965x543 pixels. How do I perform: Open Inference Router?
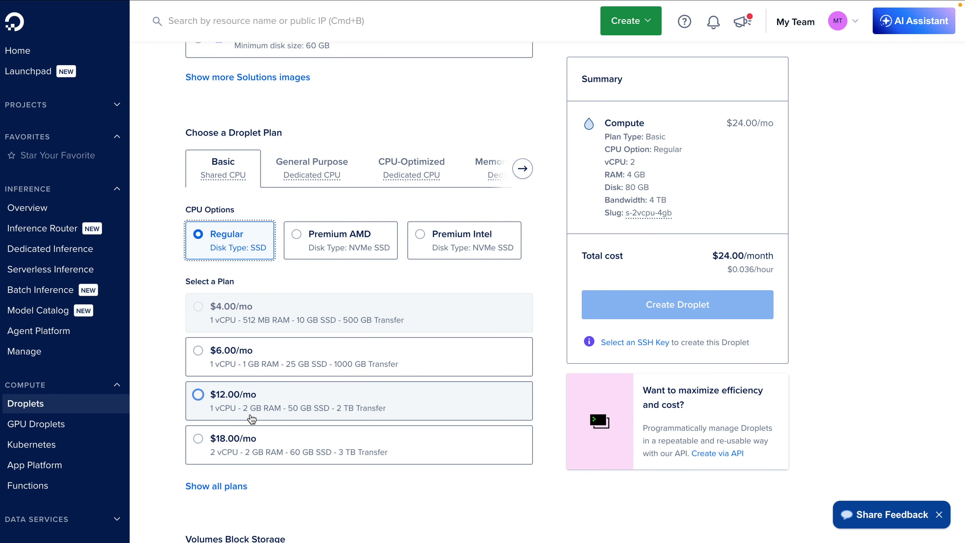(x=42, y=228)
